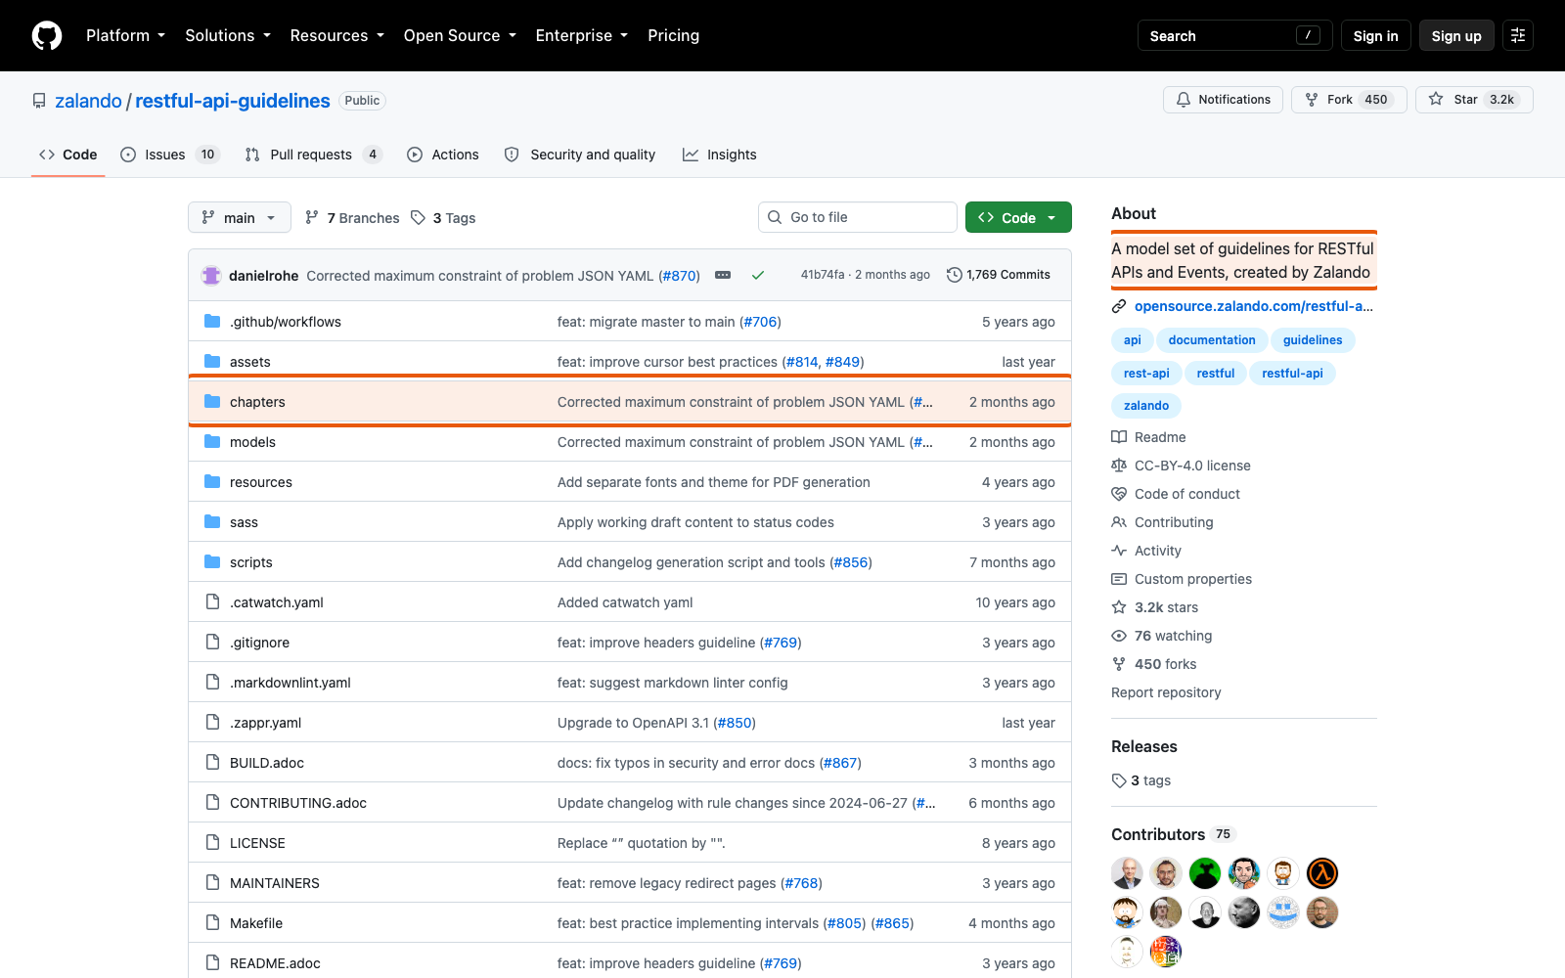The image size is (1565, 978).
Task: View the 76 watching list
Action: click(1162, 636)
